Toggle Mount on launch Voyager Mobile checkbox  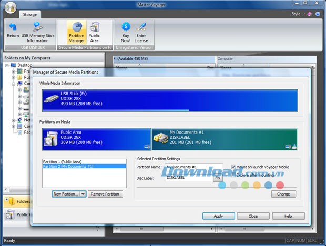click(233, 167)
